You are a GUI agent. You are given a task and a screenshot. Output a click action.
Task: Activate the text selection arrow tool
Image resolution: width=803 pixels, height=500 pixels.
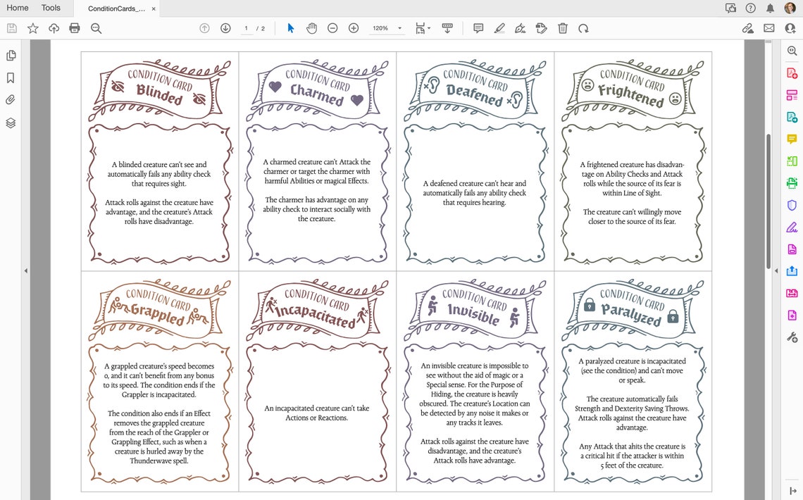click(290, 28)
